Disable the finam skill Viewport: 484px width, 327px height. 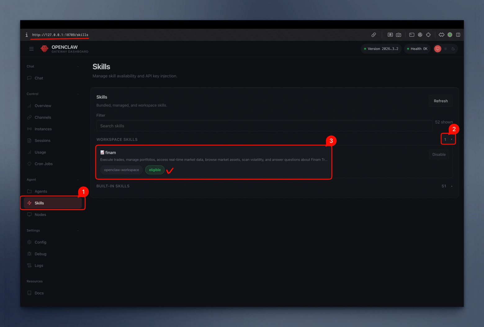439,154
